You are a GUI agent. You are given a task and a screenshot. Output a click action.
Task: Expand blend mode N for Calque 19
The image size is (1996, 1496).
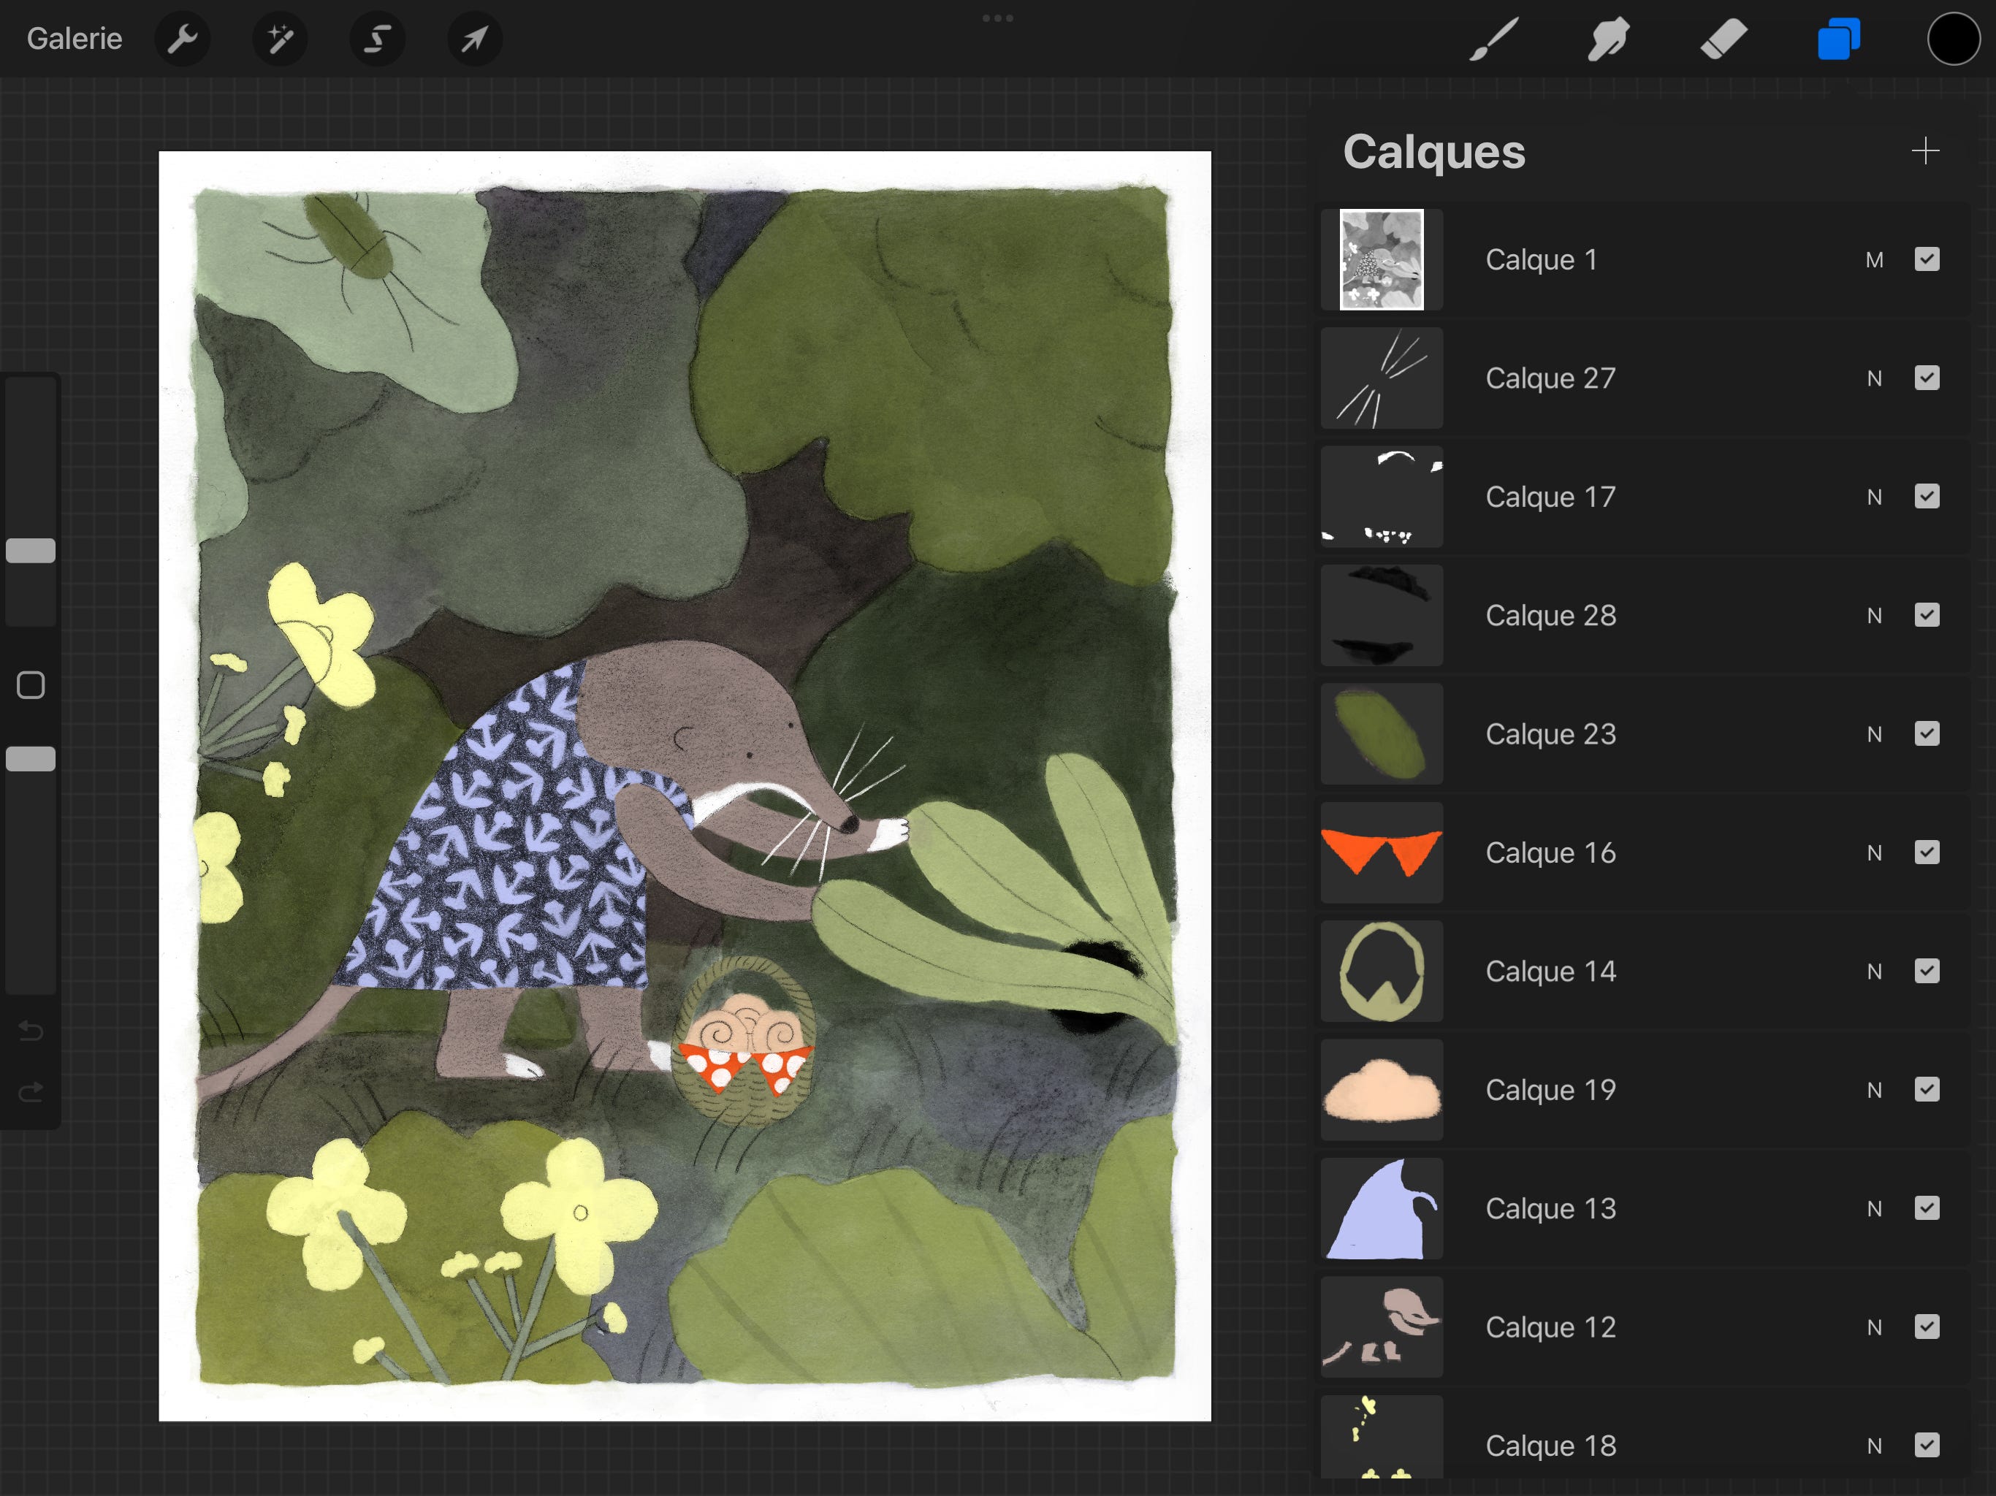[1874, 1090]
